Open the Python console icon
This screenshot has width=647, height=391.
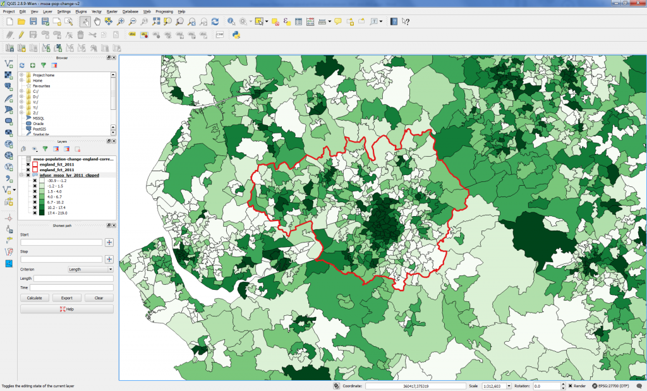pos(236,35)
